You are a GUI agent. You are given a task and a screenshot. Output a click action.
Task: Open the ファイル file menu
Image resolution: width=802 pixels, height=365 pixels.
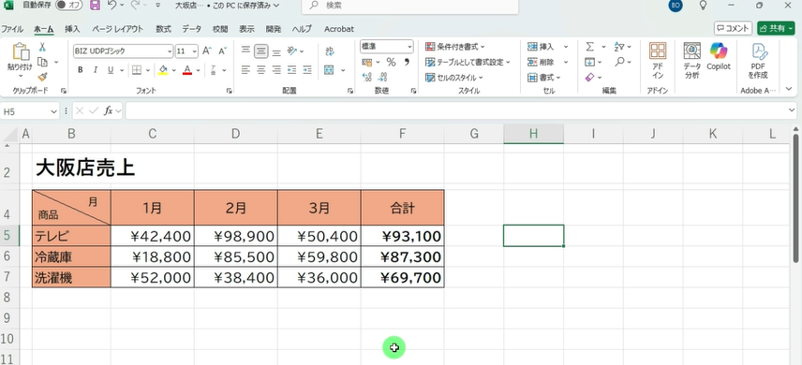[12, 29]
